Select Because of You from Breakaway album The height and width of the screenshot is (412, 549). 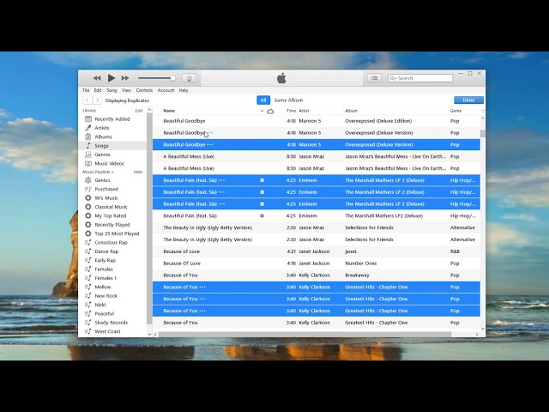pos(317,276)
